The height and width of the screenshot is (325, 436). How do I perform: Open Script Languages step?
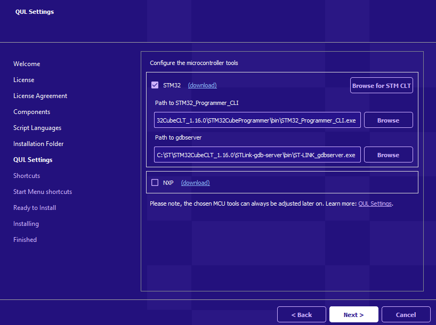pos(37,128)
